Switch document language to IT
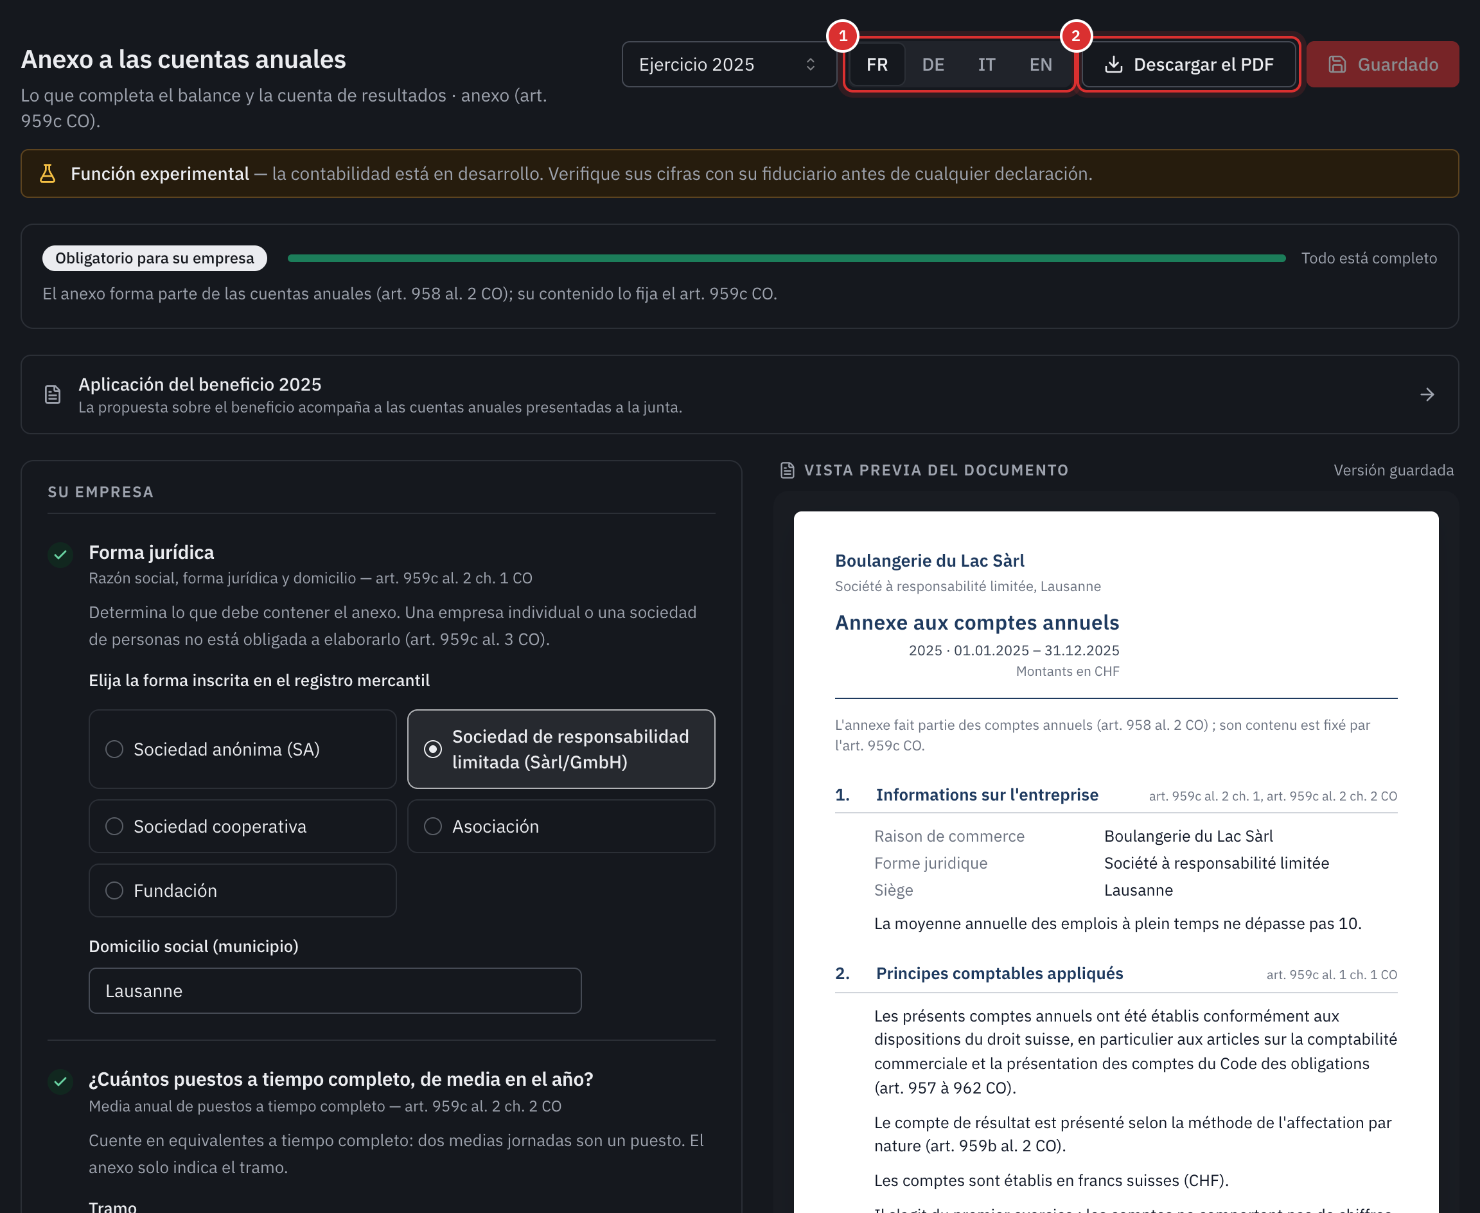The width and height of the screenshot is (1480, 1213). point(986,64)
